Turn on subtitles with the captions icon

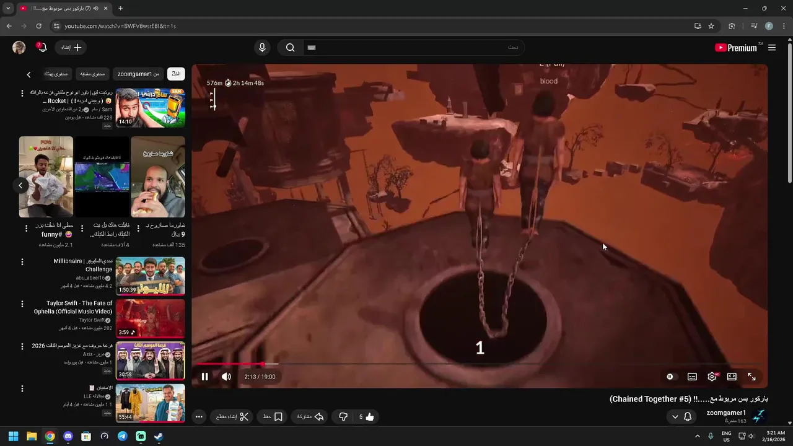click(692, 377)
